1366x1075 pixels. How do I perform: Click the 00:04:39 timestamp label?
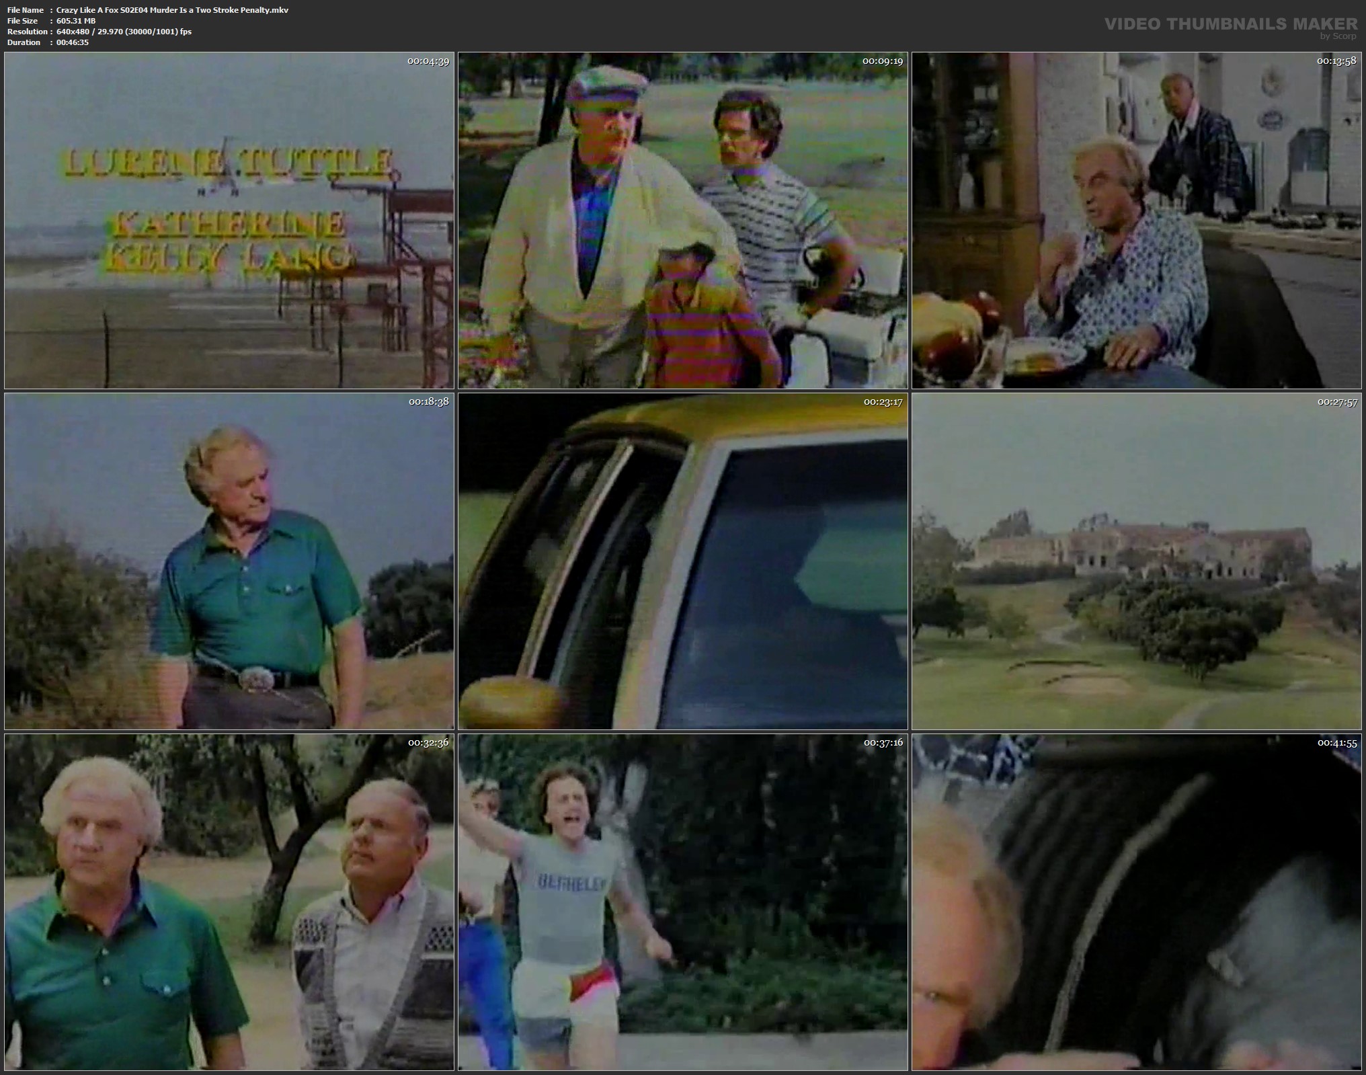[x=428, y=61]
